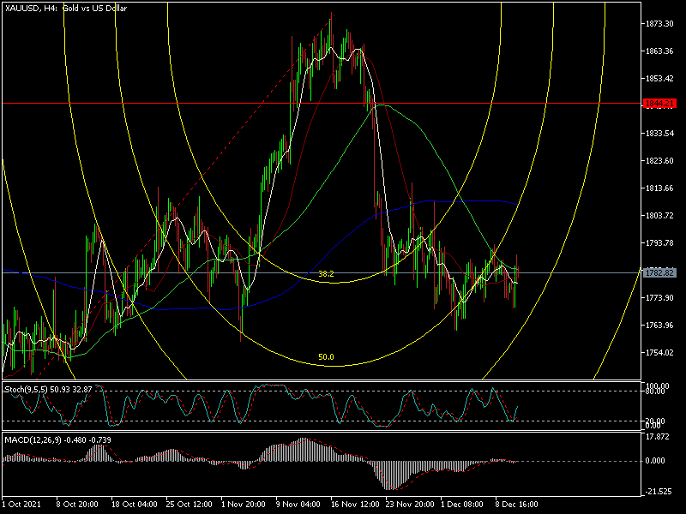Image resolution: width=686 pixels, height=514 pixels.
Task: Click the gray 1782.82 current price label
Action: click(x=659, y=273)
